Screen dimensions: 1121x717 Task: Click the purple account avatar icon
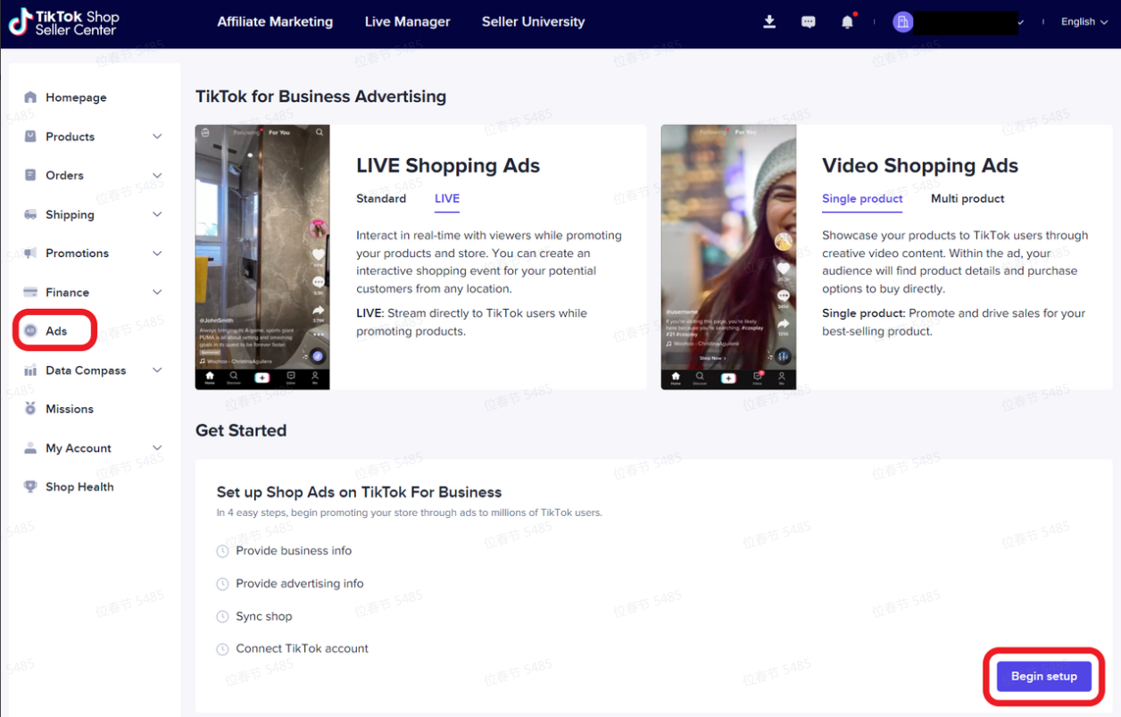pyautogui.click(x=903, y=22)
